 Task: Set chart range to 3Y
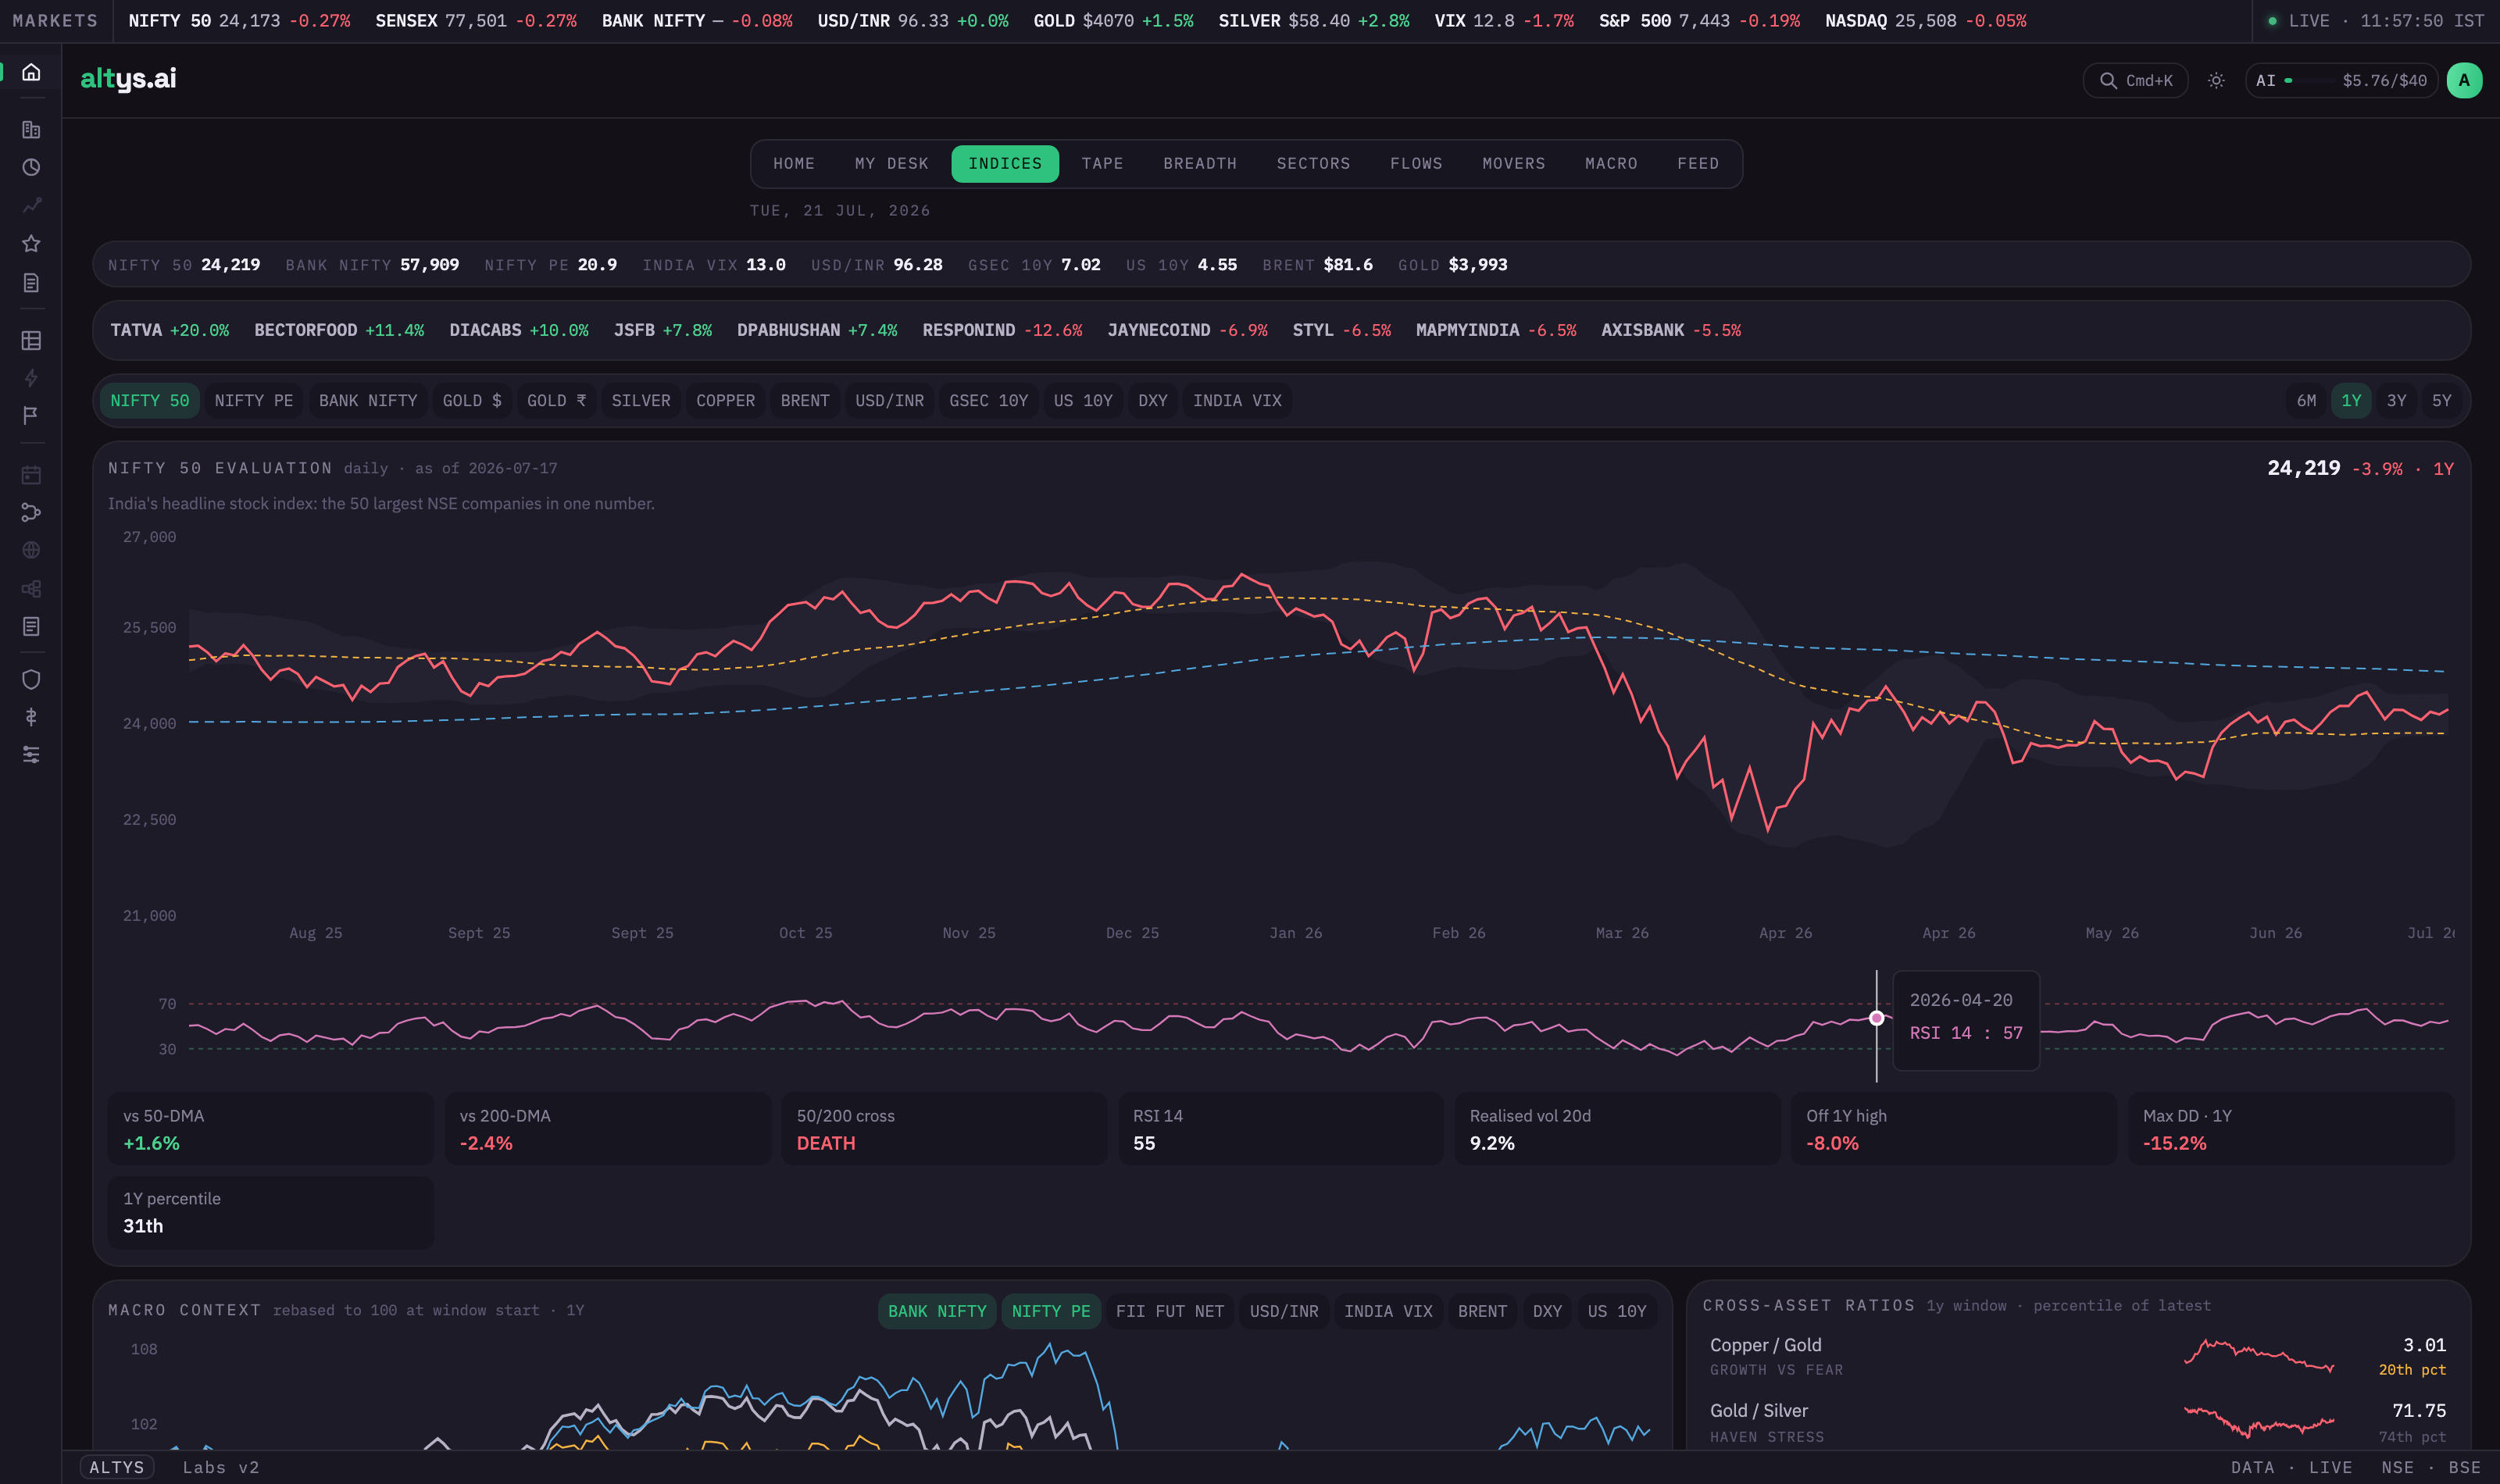tap(2396, 401)
